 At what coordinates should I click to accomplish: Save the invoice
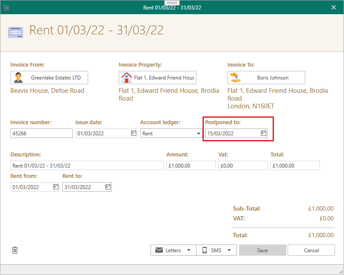point(262,250)
